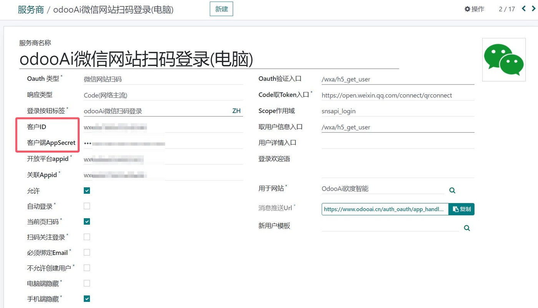Click the Scope作用域 field
The height and width of the screenshot is (308, 538).
coord(398,111)
